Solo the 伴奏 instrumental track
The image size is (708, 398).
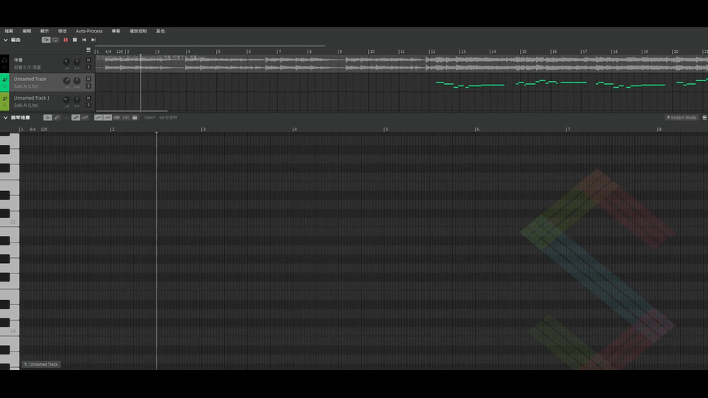coord(88,67)
